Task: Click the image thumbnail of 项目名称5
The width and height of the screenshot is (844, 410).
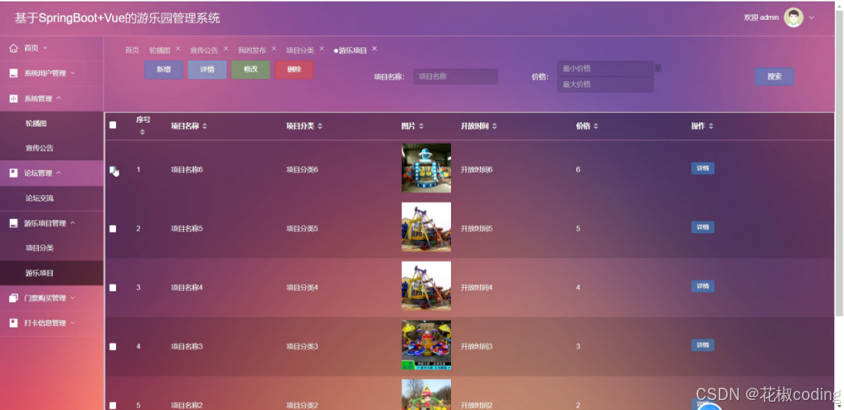Action: click(427, 227)
